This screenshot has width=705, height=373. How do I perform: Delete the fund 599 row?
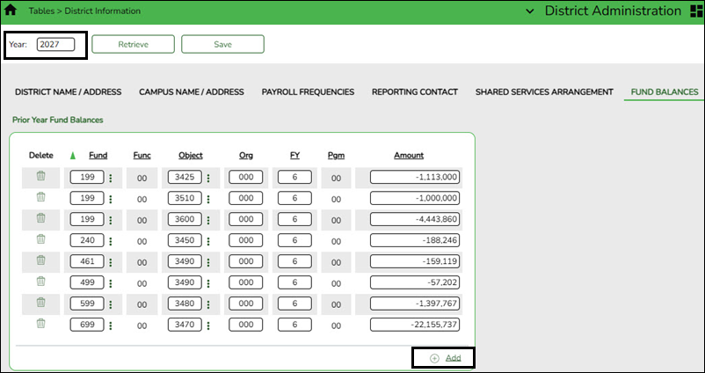(x=41, y=303)
